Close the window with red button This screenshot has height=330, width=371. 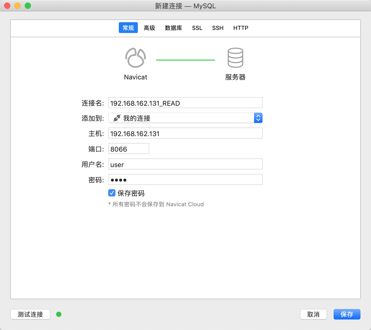pyautogui.click(x=7, y=6)
